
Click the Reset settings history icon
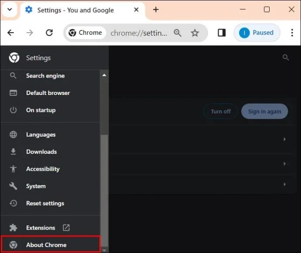(x=13, y=203)
